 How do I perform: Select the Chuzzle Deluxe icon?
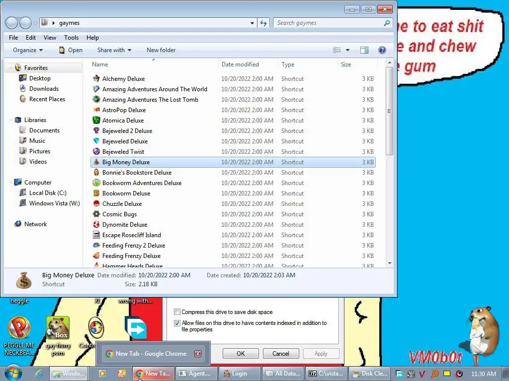tap(96, 203)
